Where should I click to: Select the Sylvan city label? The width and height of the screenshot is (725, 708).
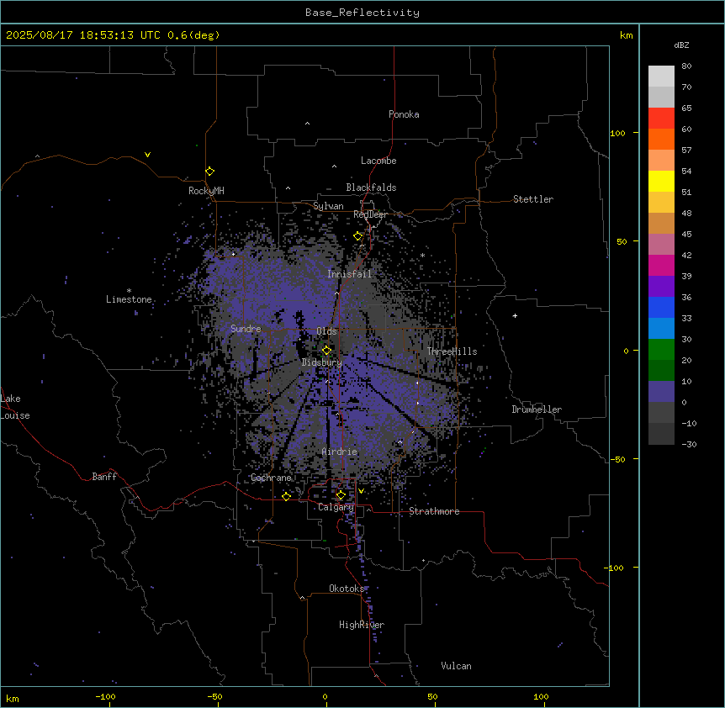point(328,206)
